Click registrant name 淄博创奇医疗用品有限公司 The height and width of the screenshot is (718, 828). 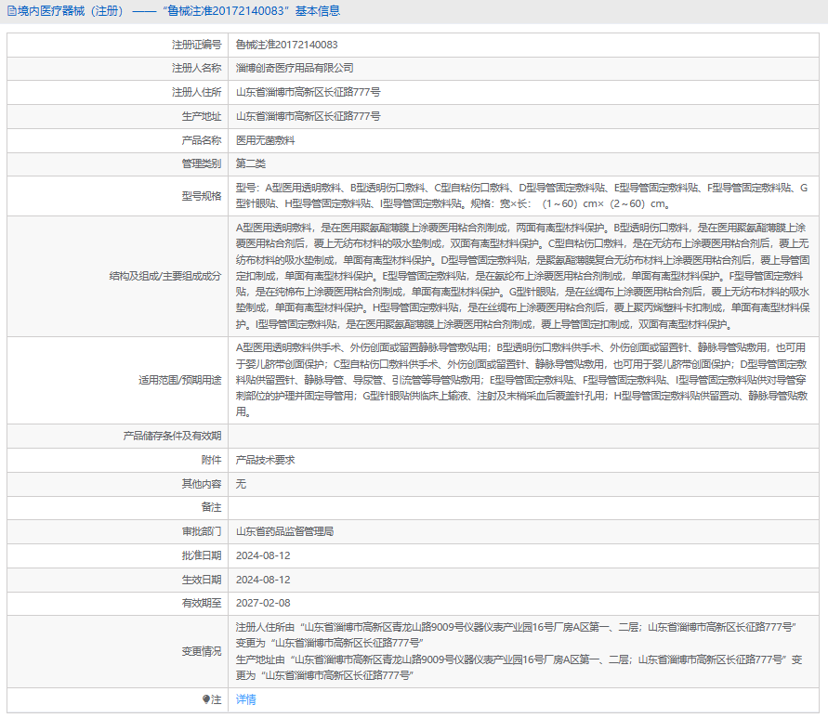[295, 68]
